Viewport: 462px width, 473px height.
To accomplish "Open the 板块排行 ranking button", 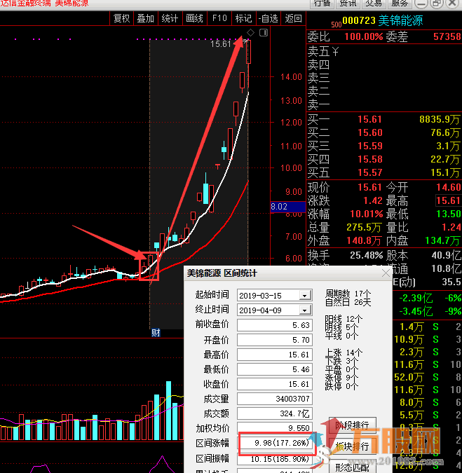I will (352, 446).
